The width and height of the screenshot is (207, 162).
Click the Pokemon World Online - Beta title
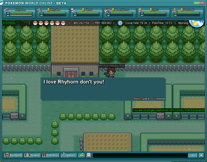click(x=36, y=3)
